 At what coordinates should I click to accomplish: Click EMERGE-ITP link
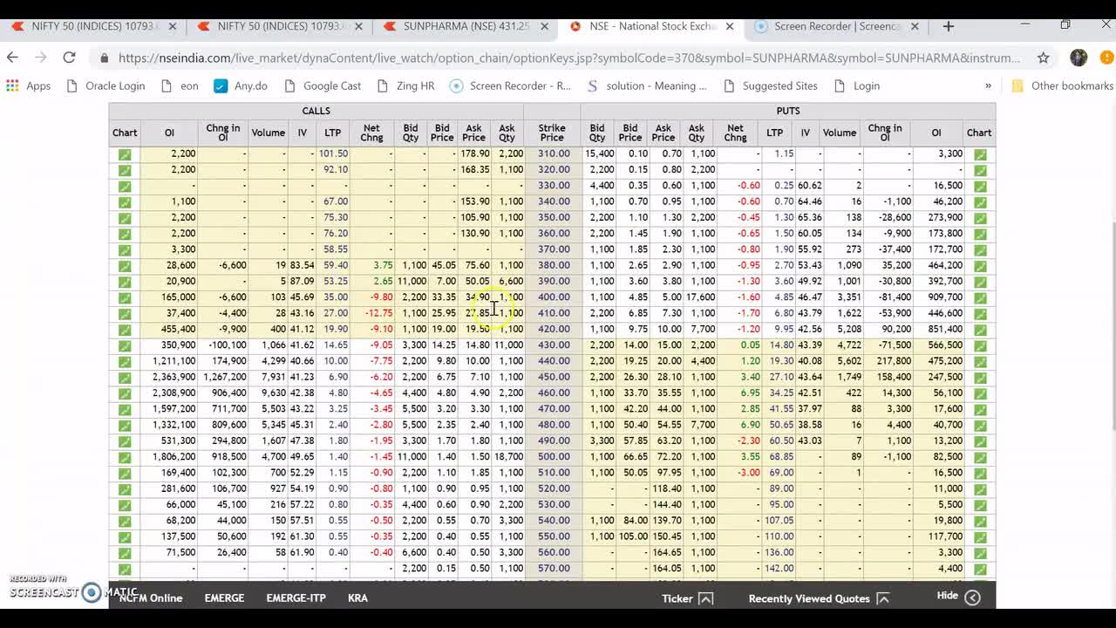tap(296, 598)
